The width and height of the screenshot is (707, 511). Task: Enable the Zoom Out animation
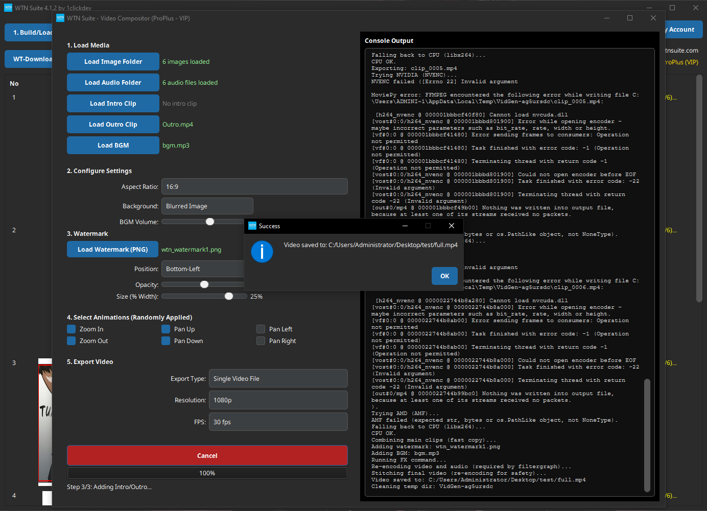[x=71, y=340]
